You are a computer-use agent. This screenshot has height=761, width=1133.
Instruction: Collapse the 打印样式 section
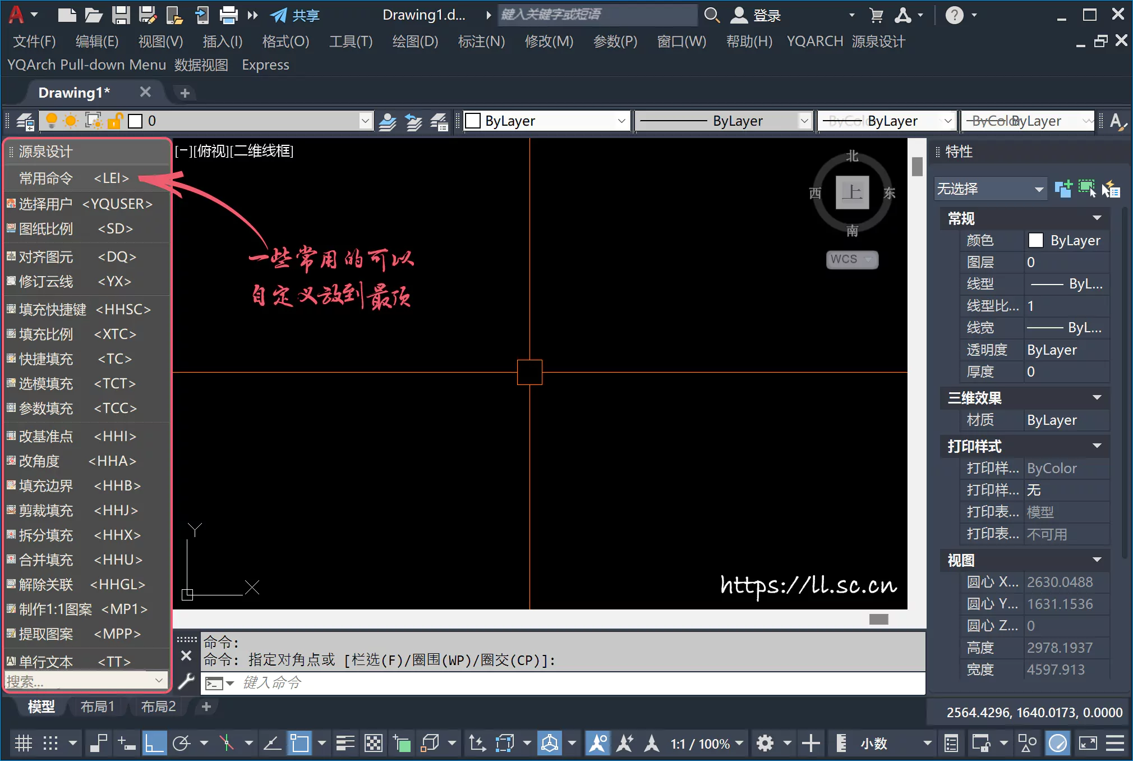click(1097, 446)
